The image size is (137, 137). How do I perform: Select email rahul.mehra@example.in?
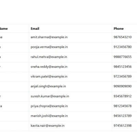pyautogui.click(x=49, y=57)
